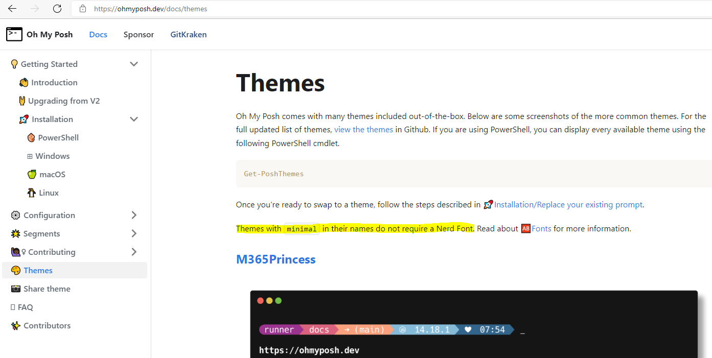Click the Get-PoshThemes code block
Image resolution: width=712 pixels, height=358 pixels.
tap(474, 174)
